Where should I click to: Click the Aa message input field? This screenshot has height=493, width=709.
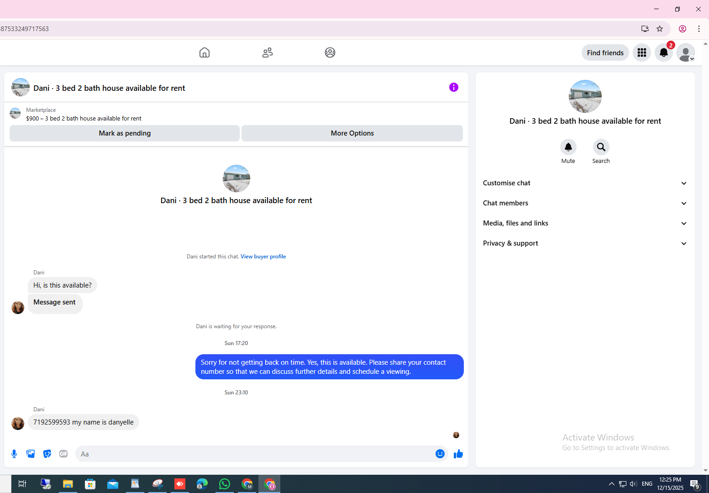pyautogui.click(x=256, y=454)
